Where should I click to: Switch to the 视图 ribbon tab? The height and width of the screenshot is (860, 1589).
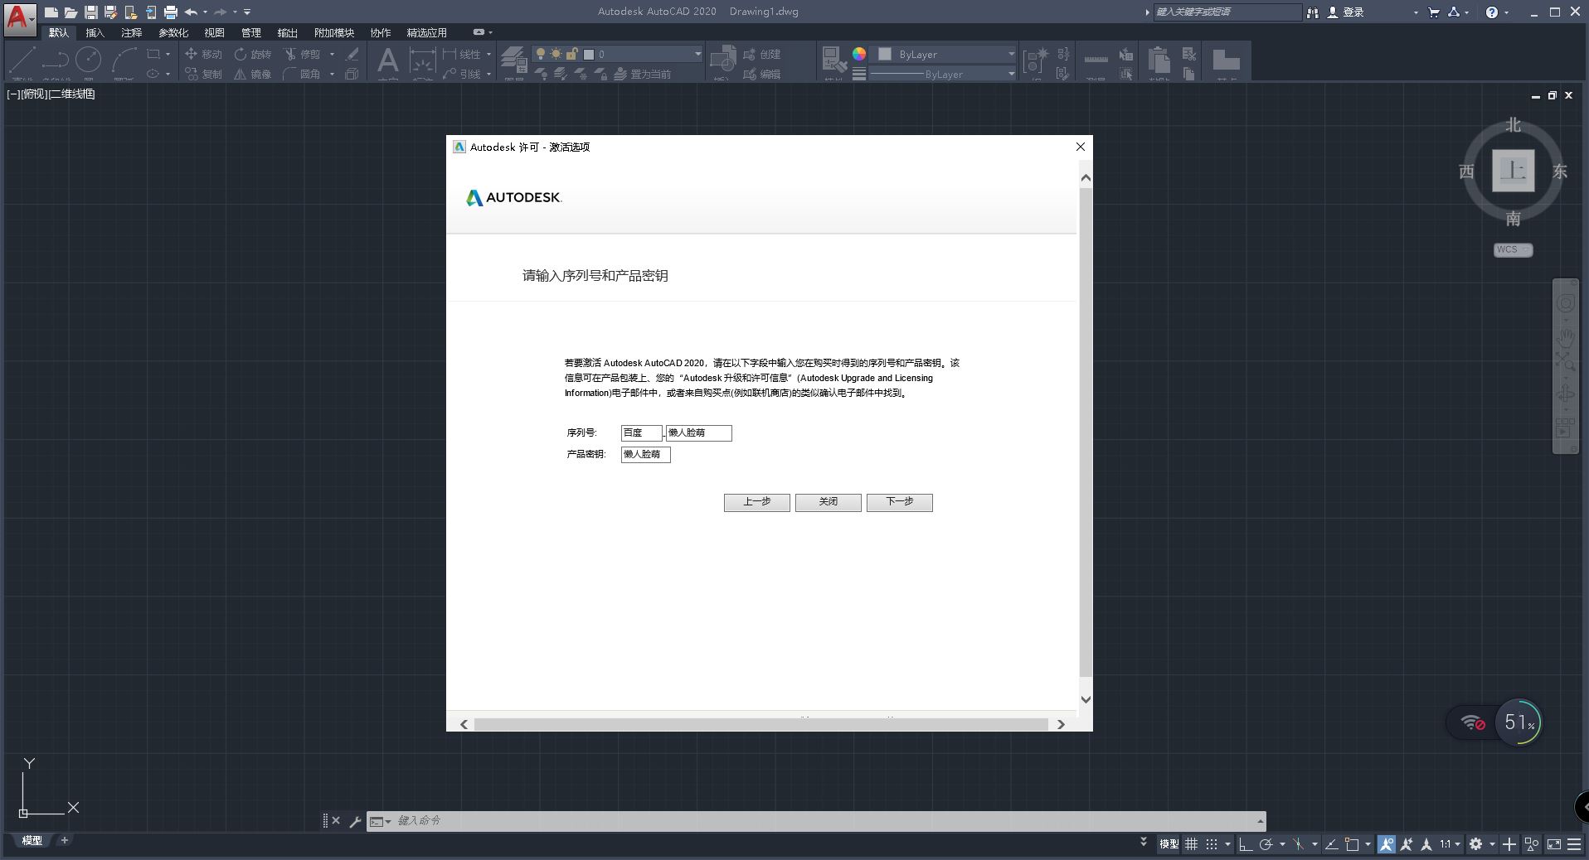pos(215,32)
